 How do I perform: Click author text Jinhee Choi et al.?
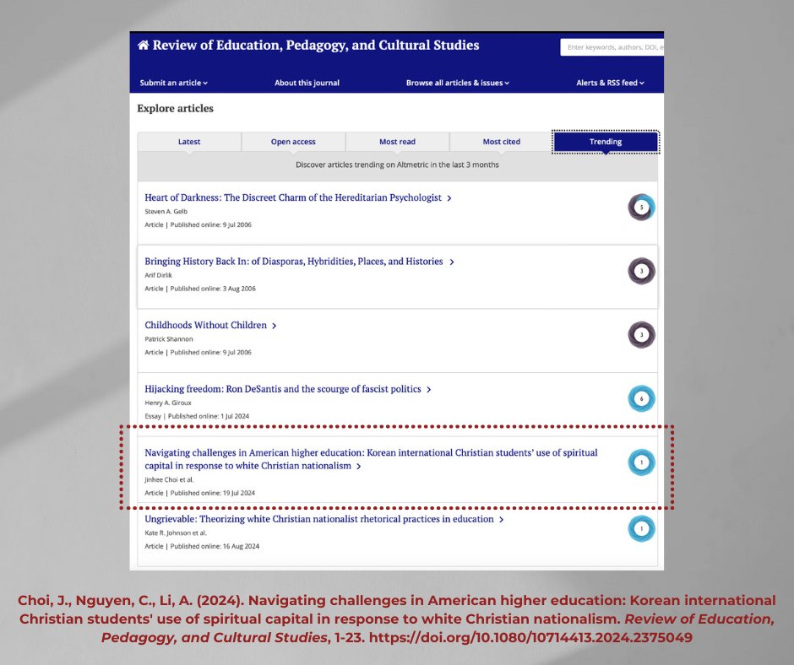(x=169, y=480)
